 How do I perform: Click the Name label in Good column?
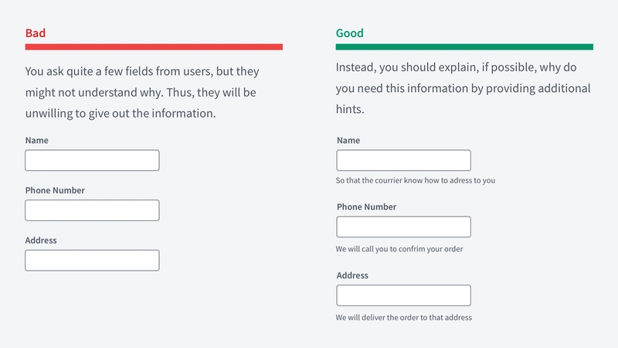click(348, 141)
